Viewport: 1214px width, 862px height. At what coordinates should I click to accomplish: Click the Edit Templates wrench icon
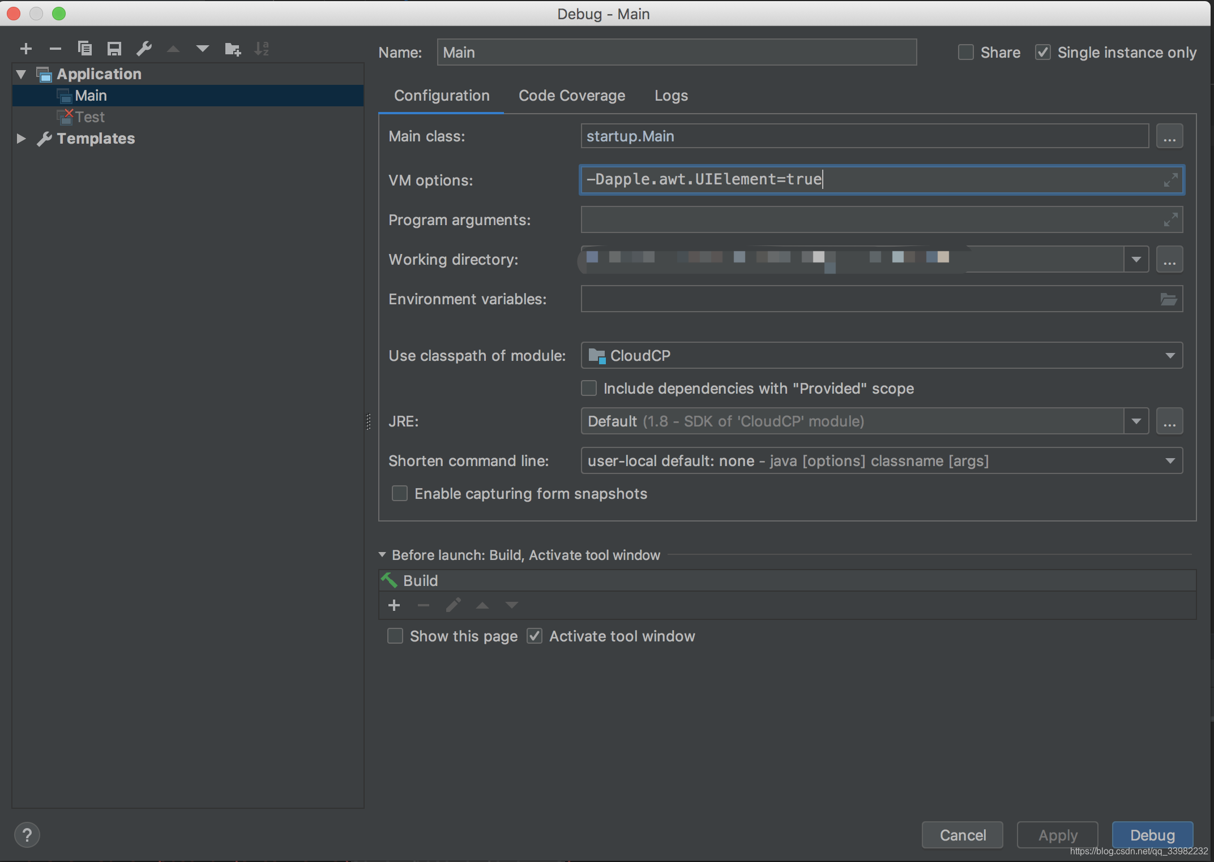(144, 49)
